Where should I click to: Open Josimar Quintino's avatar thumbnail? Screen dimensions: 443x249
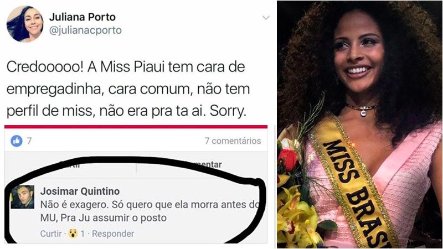22,197
